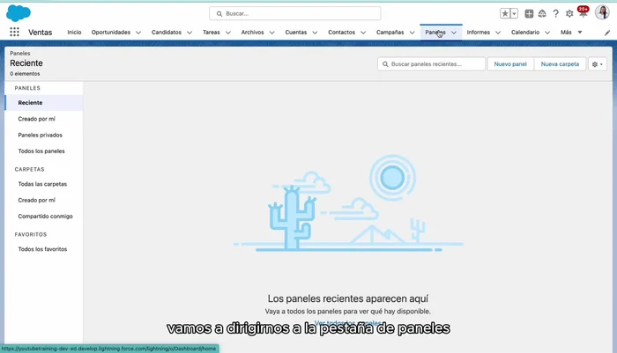Expand the Cuentas tab chevron
The height and width of the screenshot is (353, 617).
315,33
